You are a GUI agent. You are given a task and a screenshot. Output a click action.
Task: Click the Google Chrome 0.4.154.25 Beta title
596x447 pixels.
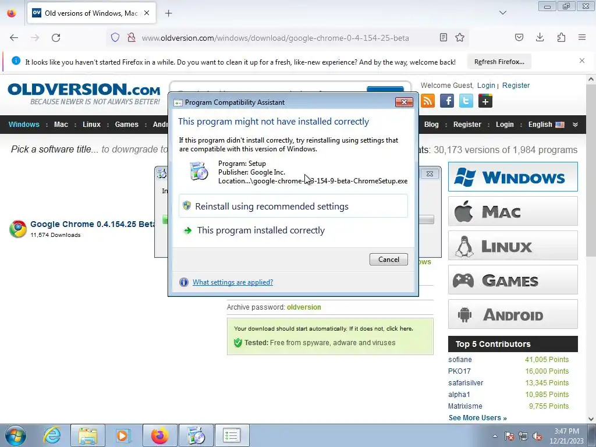click(93, 224)
